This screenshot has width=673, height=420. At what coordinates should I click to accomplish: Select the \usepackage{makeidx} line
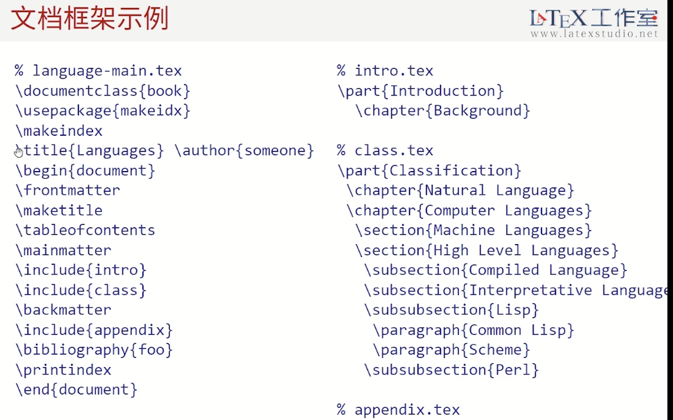[103, 111]
